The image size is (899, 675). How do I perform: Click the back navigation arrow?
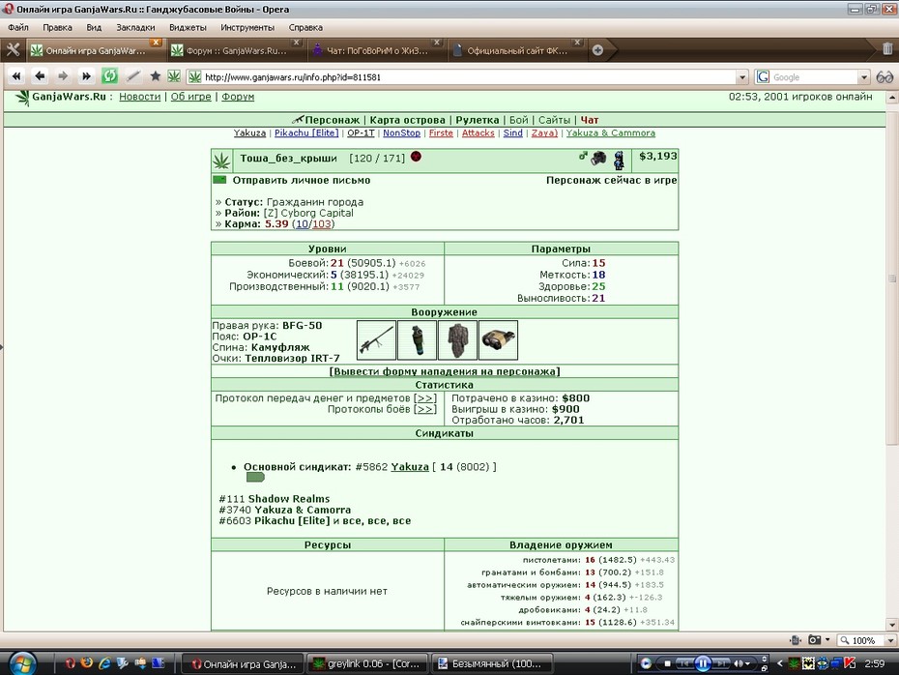coord(40,75)
